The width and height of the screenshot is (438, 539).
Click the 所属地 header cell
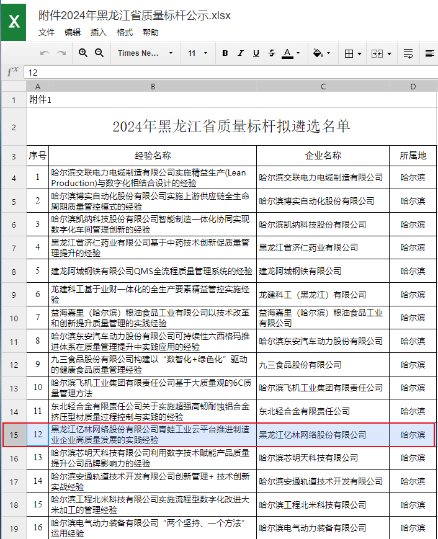(x=413, y=156)
